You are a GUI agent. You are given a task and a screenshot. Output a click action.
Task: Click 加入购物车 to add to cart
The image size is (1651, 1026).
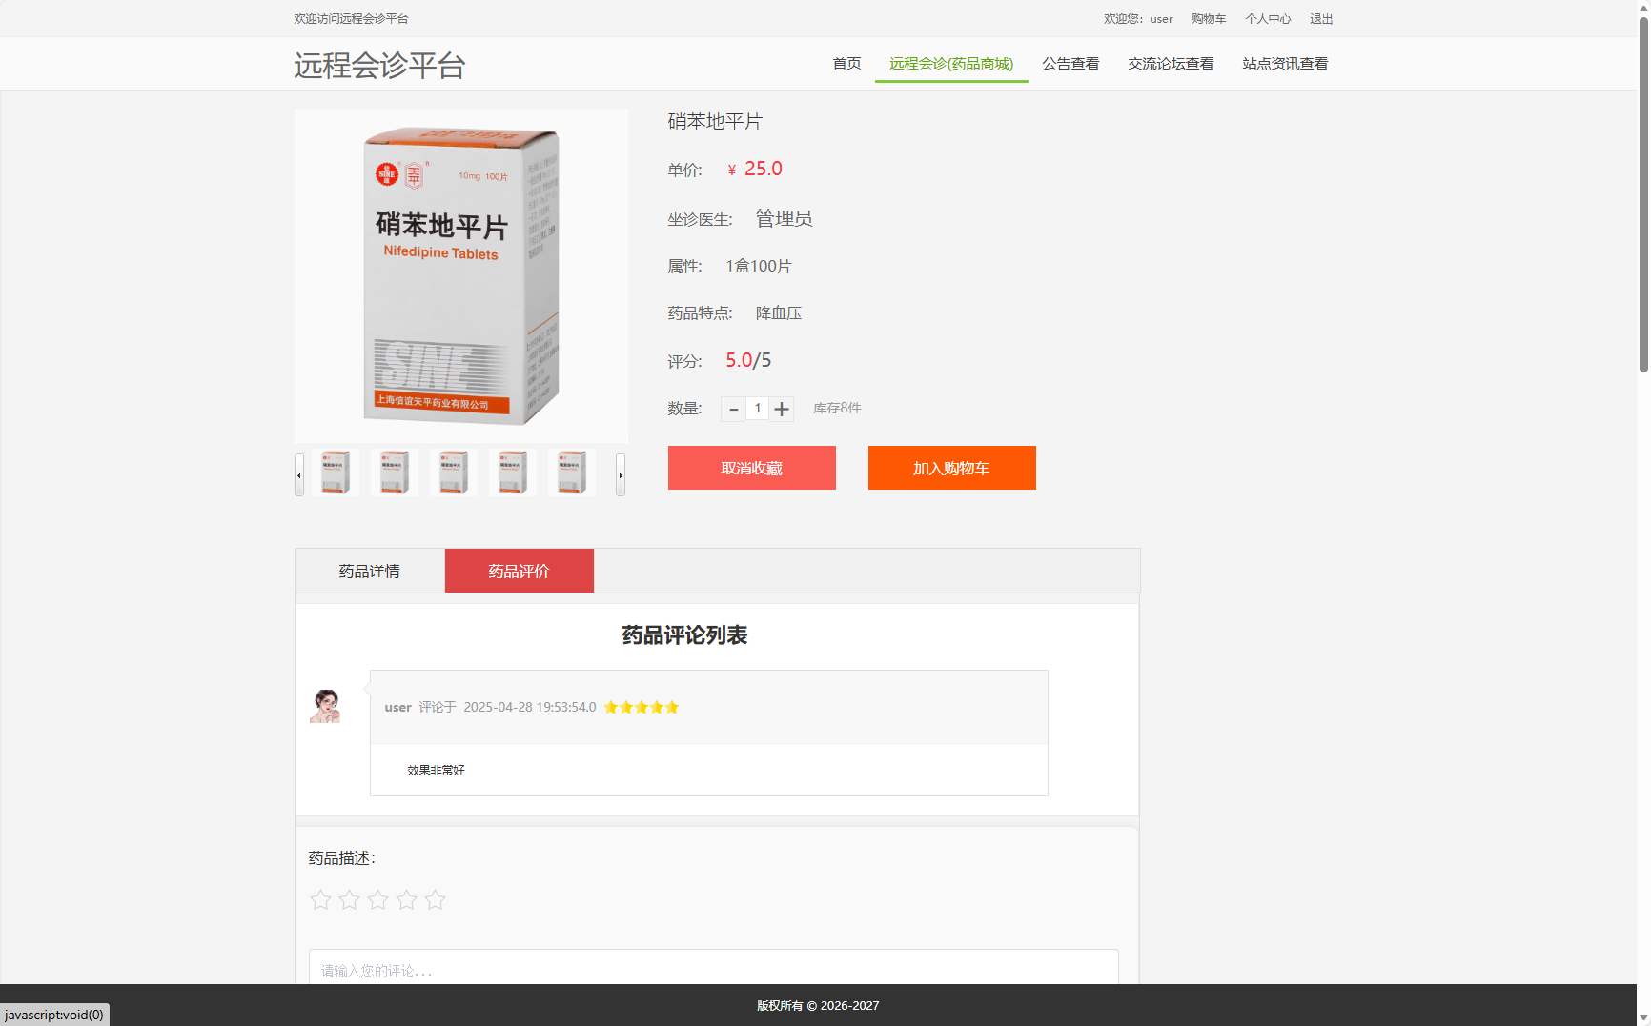[950, 468]
